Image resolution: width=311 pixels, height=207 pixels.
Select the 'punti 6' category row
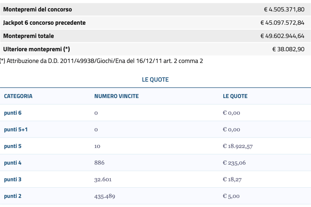[x=155, y=113]
